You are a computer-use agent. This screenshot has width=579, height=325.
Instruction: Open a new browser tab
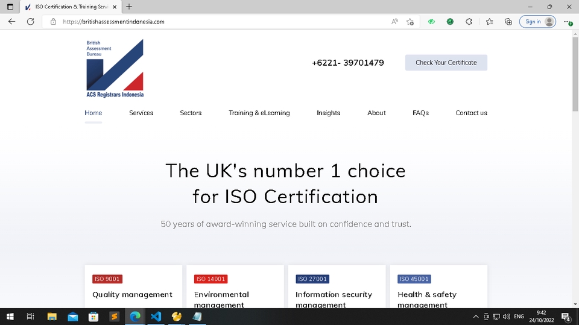129,7
